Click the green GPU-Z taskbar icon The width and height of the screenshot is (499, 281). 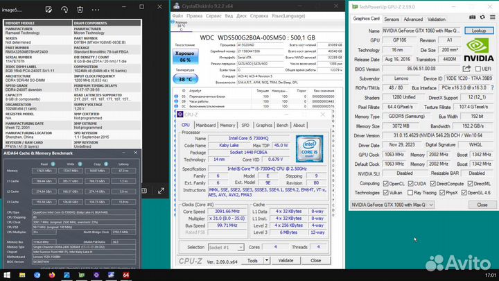tap(82, 275)
